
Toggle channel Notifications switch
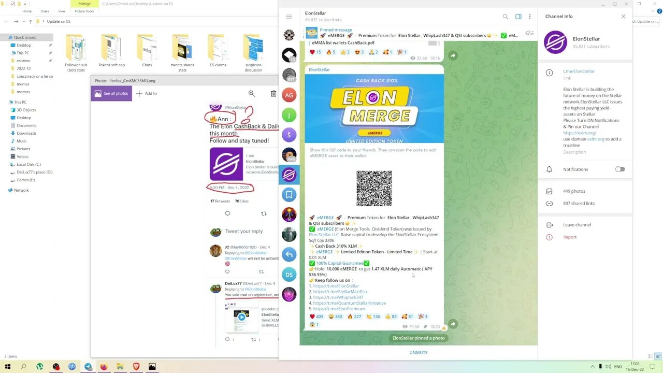click(x=620, y=169)
